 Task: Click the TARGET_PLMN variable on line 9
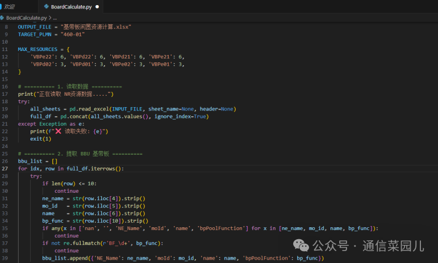(x=35, y=35)
